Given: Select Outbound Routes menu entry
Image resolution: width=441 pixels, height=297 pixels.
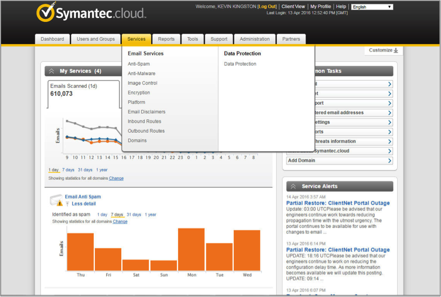Looking at the screenshot, I should pos(146,131).
